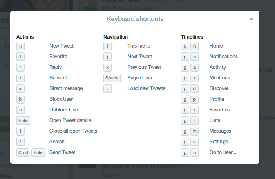Click the 's' key in Settings shortcut
Image resolution: width=275 pixels, height=179 pixels.
(x=195, y=142)
